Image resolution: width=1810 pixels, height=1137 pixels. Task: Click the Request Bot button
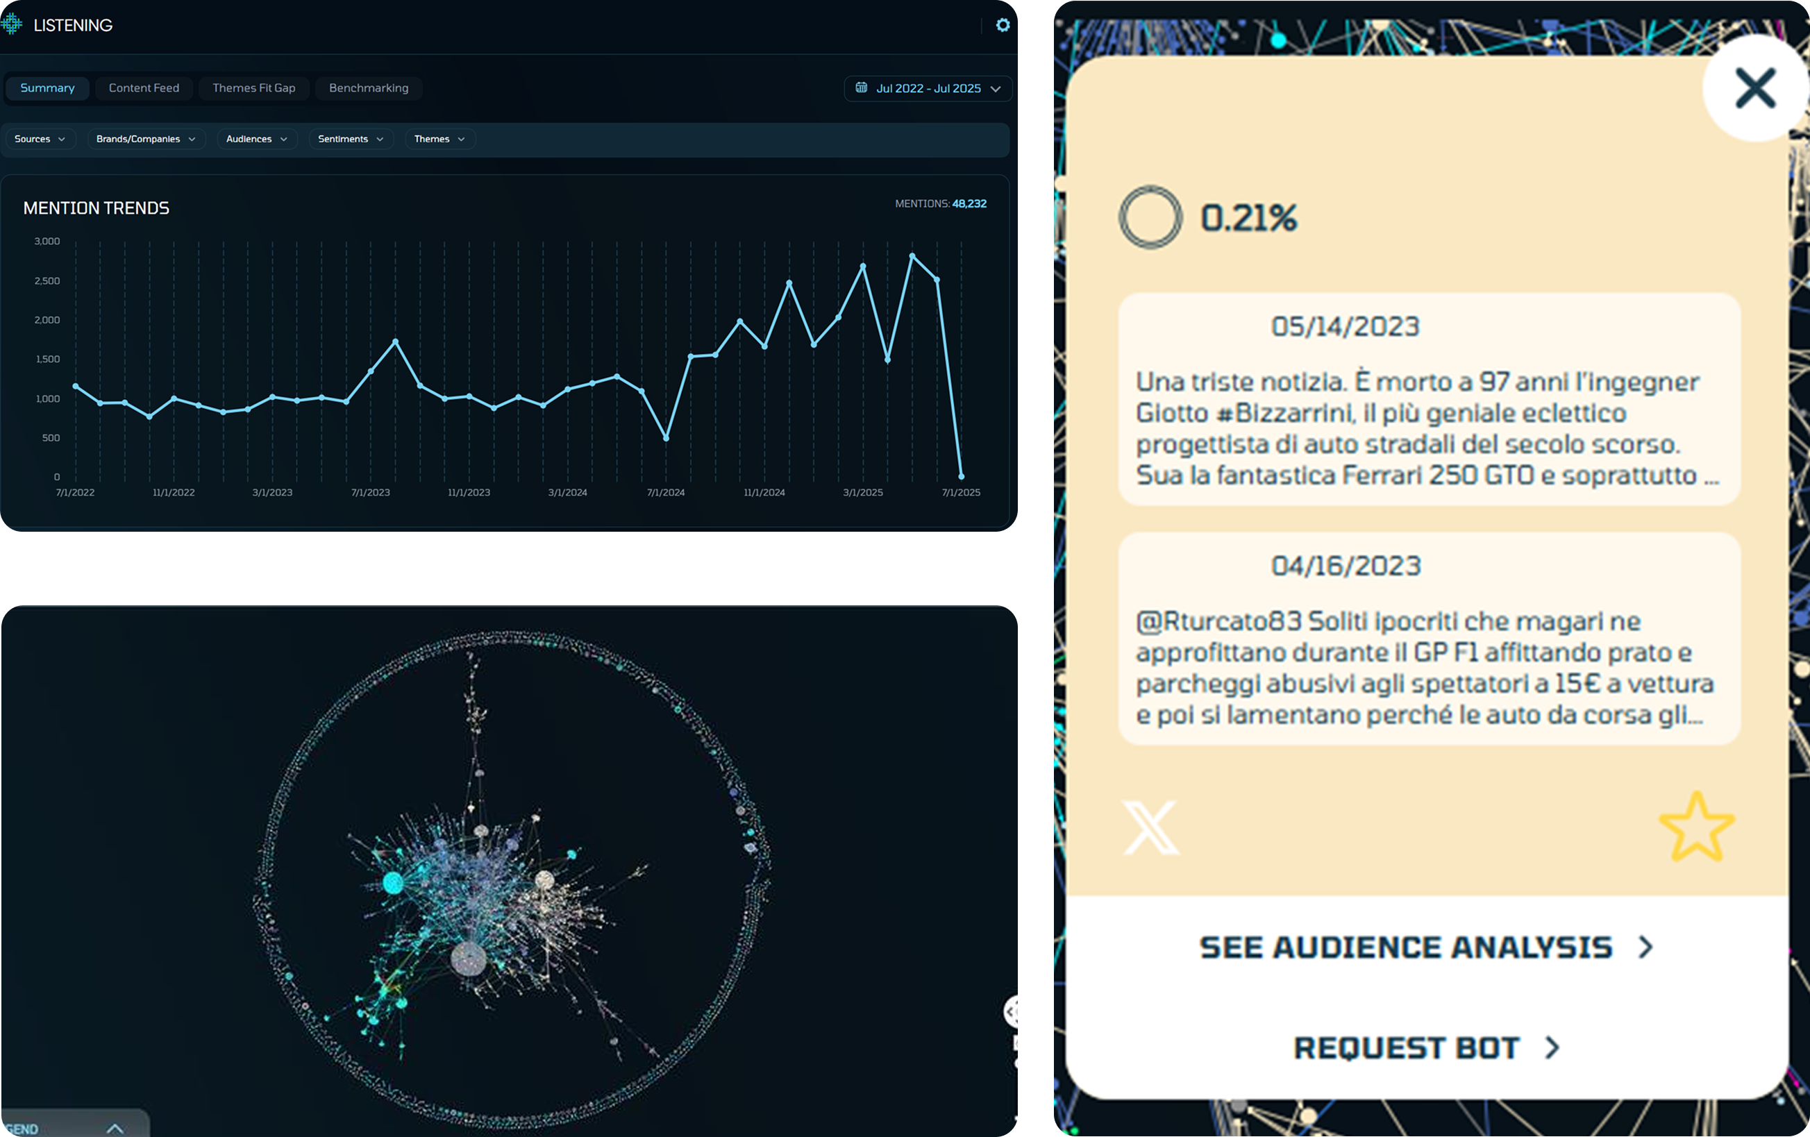point(1425,1047)
